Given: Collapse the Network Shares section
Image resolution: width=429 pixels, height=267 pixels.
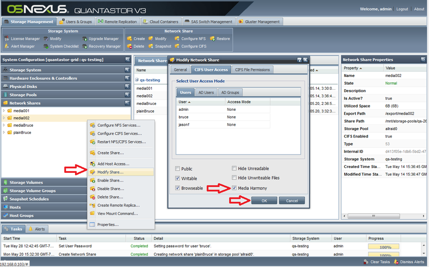Looking at the screenshot, I should [x=127, y=103].
